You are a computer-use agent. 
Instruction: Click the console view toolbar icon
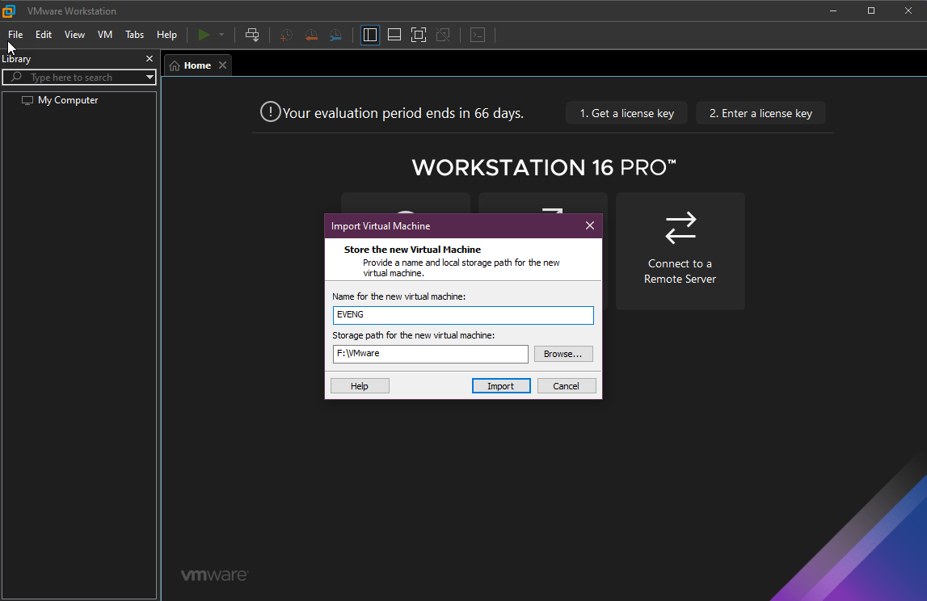click(478, 35)
